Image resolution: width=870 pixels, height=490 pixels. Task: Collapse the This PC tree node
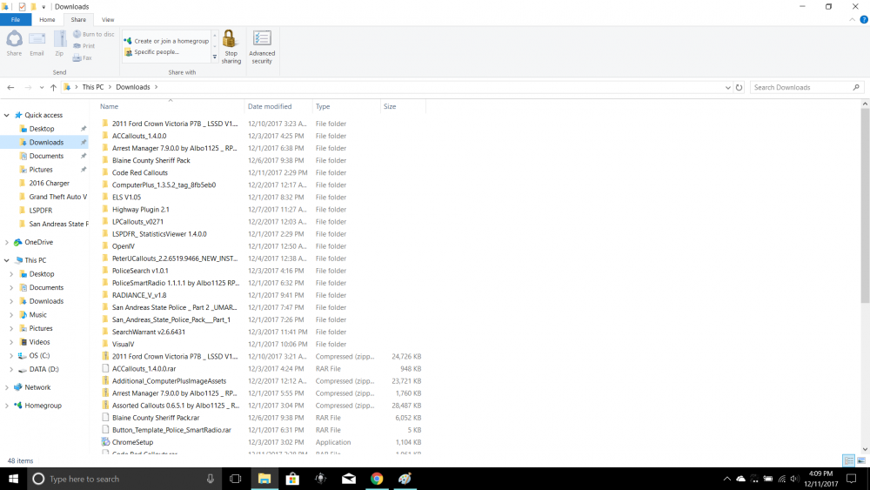(7, 260)
